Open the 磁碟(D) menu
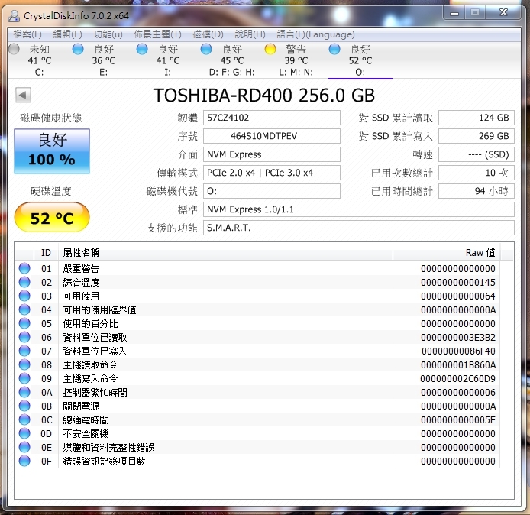The height and width of the screenshot is (515, 530). point(208,34)
